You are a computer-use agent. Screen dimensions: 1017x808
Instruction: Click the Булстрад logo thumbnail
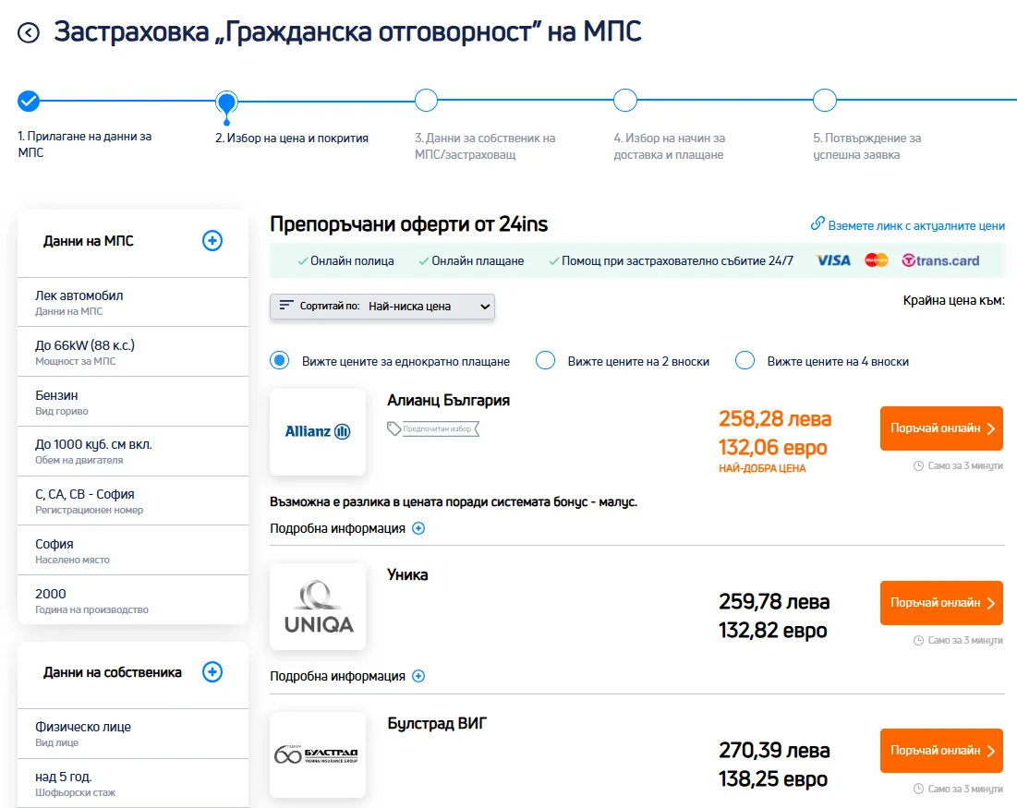318,754
